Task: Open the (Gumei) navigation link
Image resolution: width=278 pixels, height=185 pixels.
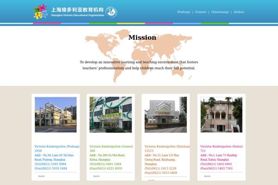Action: (x=201, y=12)
